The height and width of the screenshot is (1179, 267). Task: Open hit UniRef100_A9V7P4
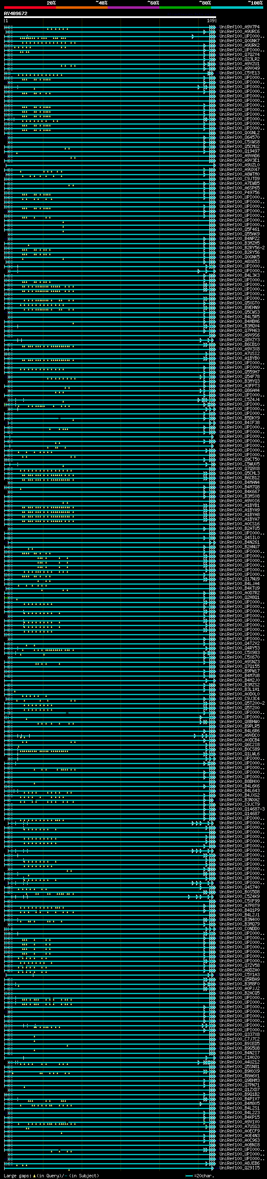239,27
